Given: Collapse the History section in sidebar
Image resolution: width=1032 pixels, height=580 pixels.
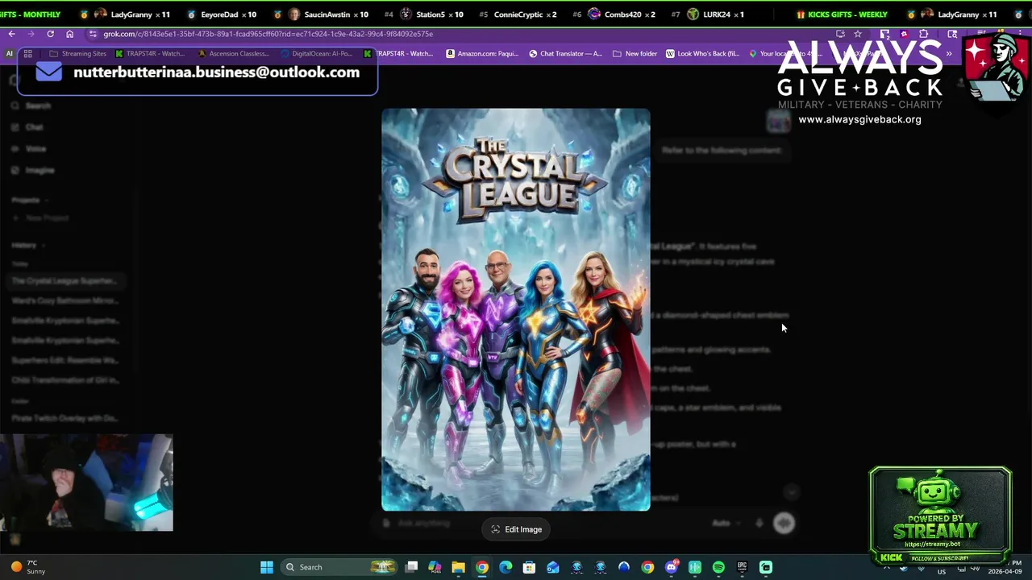Looking at the screenshot, I should tap(27, 245).
